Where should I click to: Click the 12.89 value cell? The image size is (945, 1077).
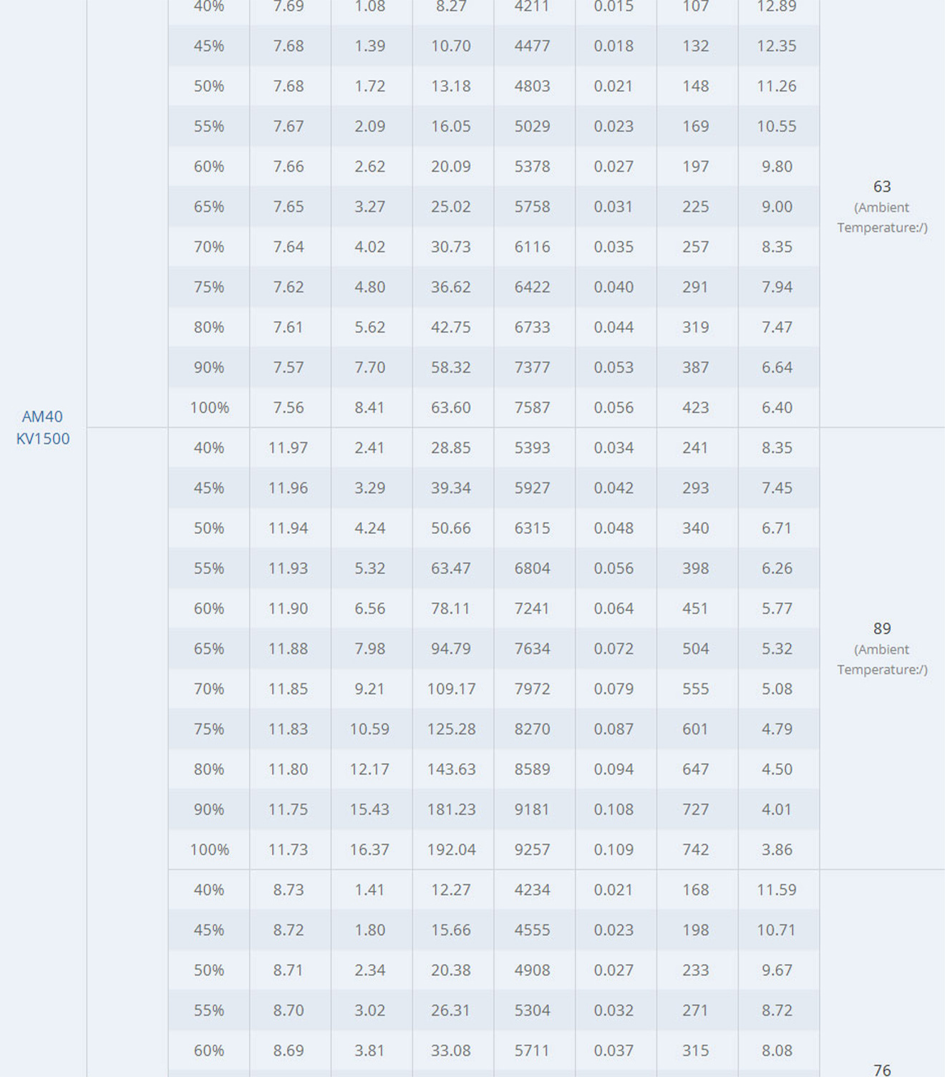tap(777, 6)
